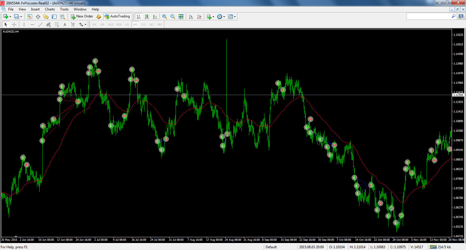The height and width of the screenshot is (250, 466).
Task: Tile windows with the grid icon
Action: pyautogui.click(x=181, y=17)
